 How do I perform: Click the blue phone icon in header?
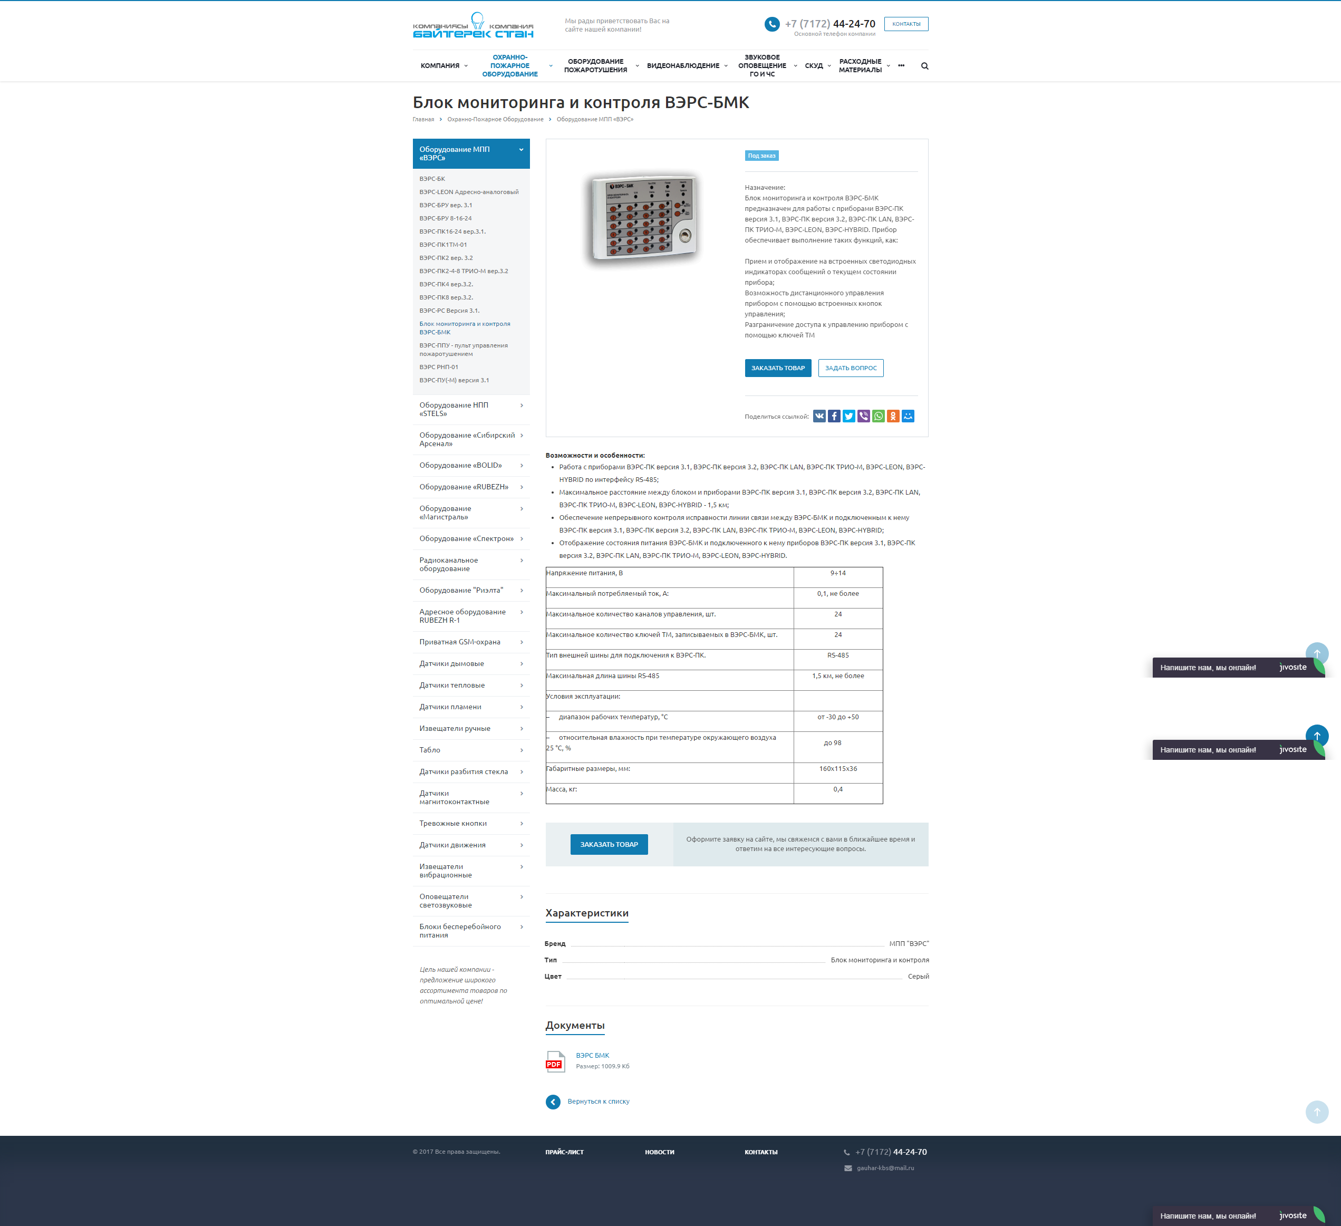point(771,24)
